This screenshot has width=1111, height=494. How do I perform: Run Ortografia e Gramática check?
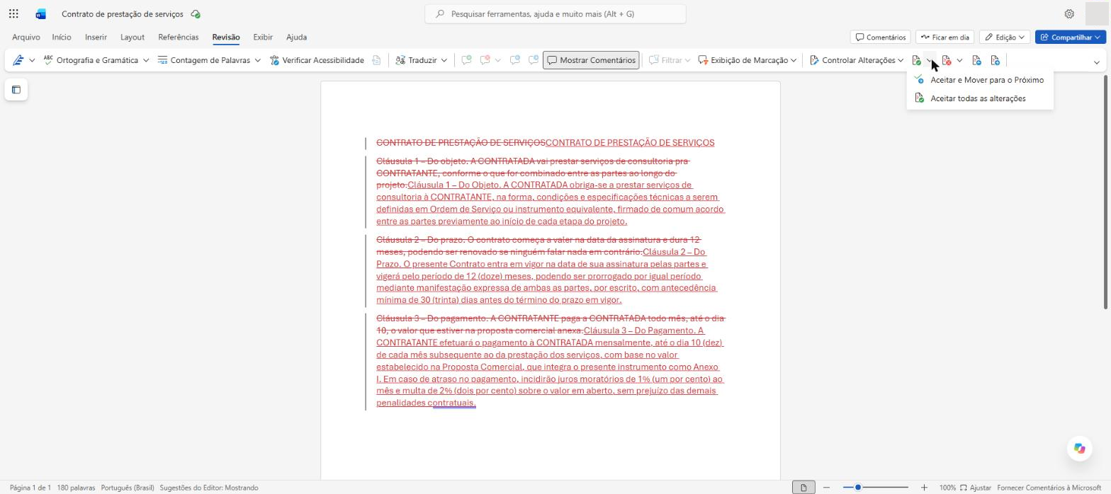[90, 60]
